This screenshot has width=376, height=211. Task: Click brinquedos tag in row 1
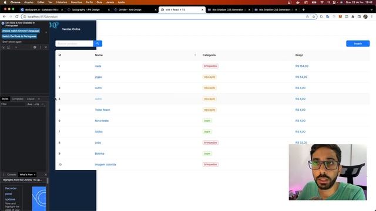point(210,66)
